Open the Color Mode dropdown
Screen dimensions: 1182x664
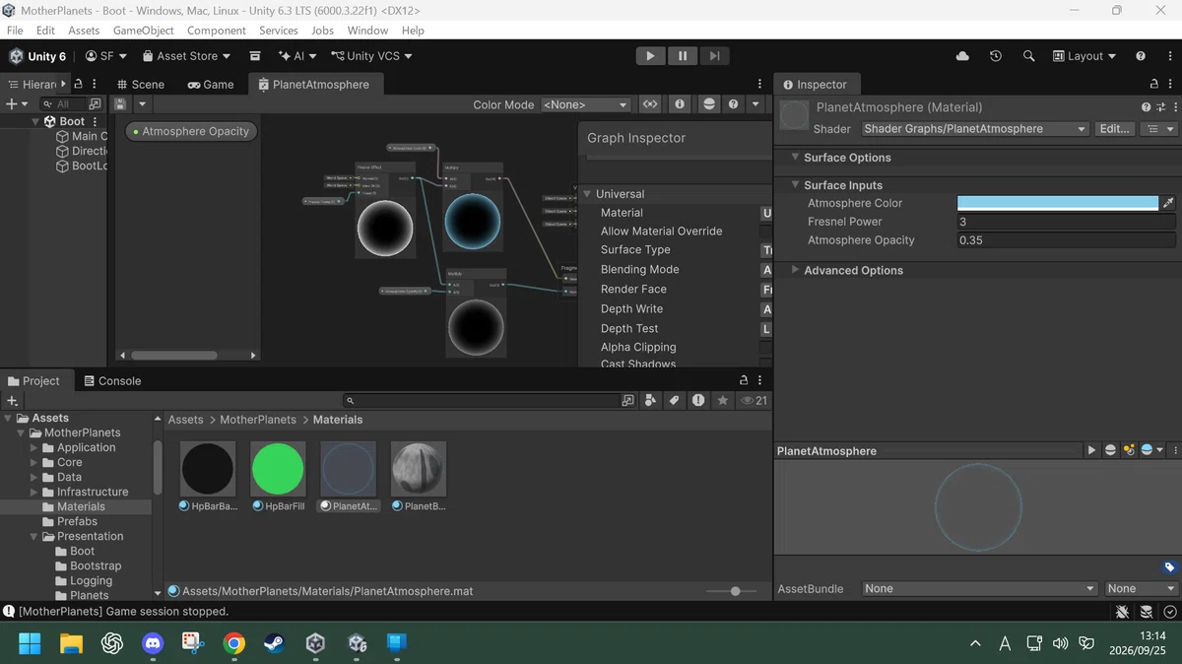[x=585, y=104]
